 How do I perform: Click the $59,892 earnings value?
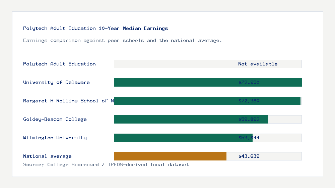(x=249, y=119)
